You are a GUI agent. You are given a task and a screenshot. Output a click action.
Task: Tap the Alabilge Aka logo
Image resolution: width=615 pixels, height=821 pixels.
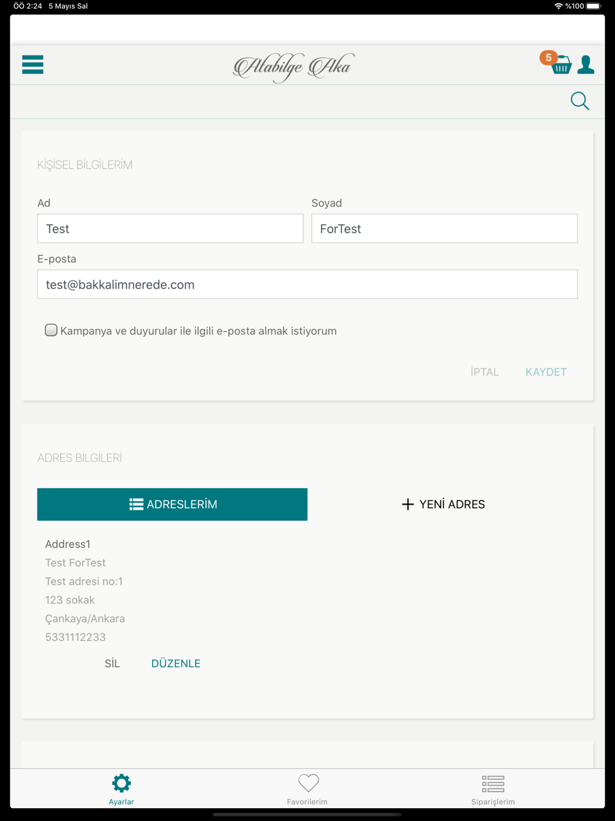294,67
